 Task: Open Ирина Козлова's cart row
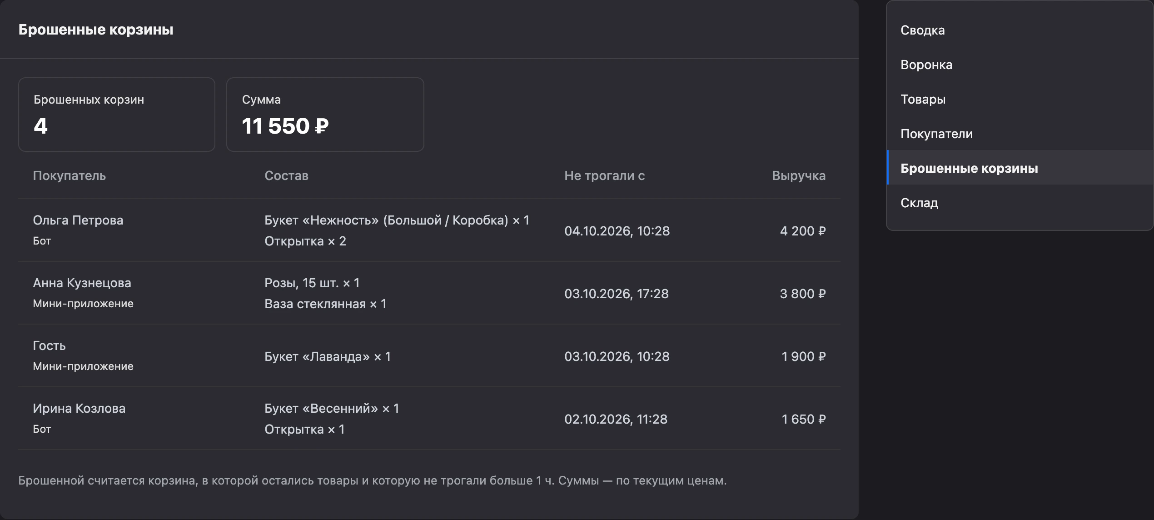click(429, 419)
